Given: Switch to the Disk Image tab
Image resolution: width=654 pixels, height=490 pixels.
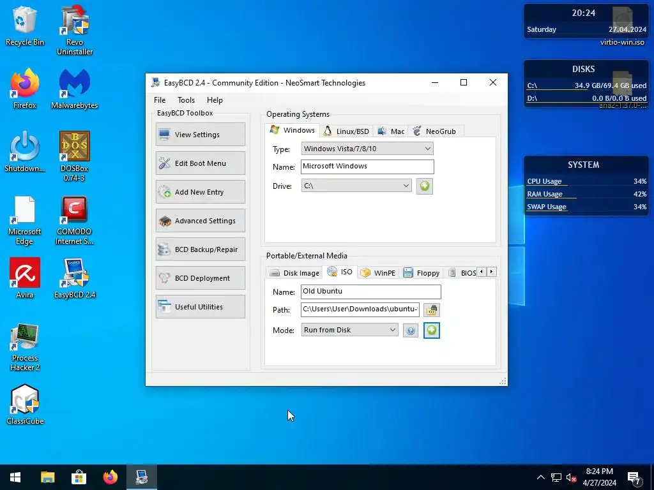Looking at the screenshot, I should pyautogui.click(x=294, y=273).
